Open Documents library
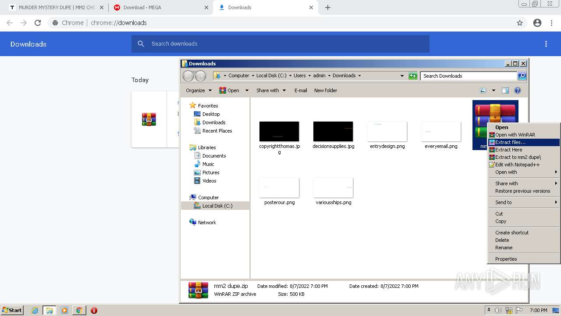The width and height of the screenshot is (561, 316). pyautogui.click(x=214, y=156)
